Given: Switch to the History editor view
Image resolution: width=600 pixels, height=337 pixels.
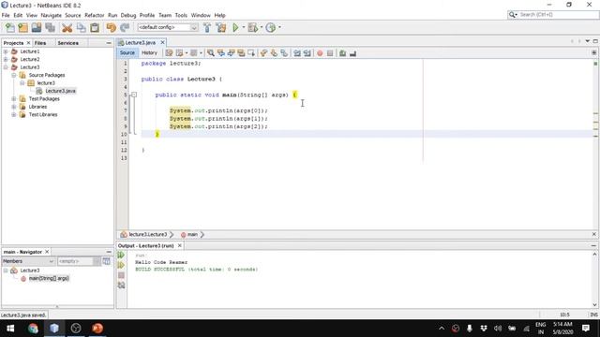Looking at the screenshot, I should 149,52.
